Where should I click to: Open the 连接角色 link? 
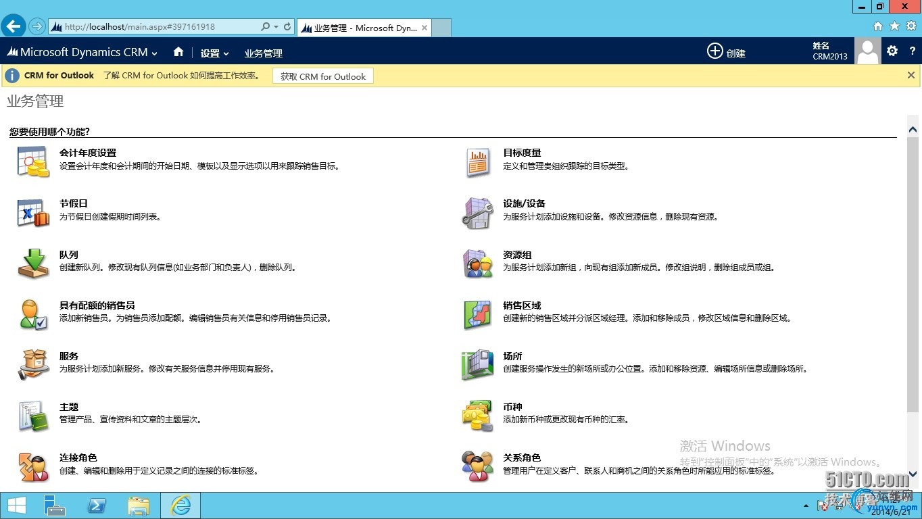(78, 458)
